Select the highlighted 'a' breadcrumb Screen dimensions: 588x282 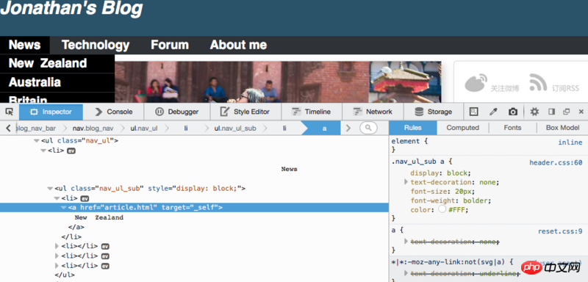324,128
